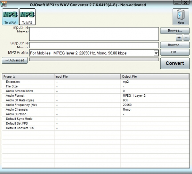Select the Audio Stream Index row
192x174 pixels.
[x=96, y=91]
